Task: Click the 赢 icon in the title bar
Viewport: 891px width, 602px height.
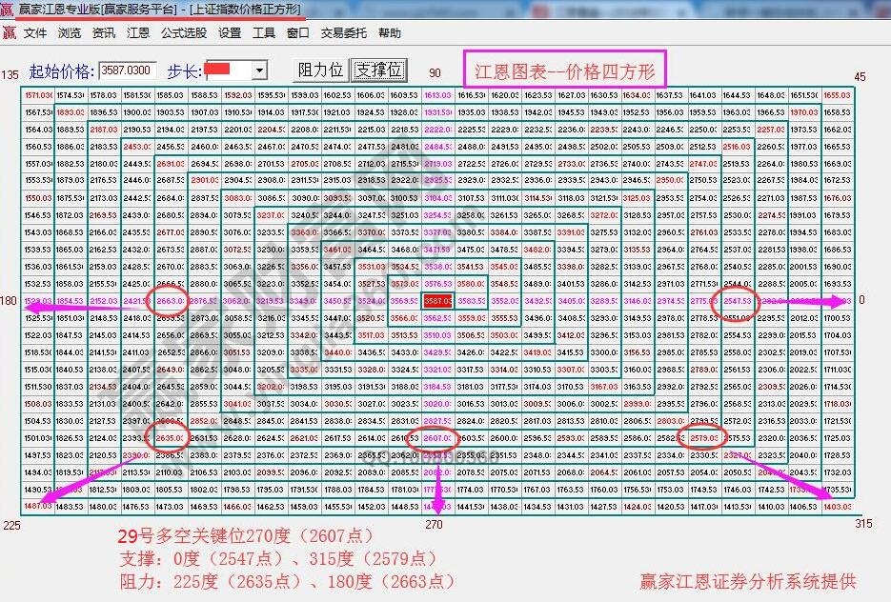Action: (x=10, y=9)
